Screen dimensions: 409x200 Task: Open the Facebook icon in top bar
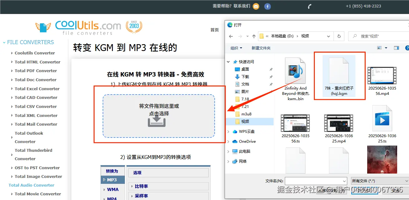pyautogui.click(x=267, y=6)
